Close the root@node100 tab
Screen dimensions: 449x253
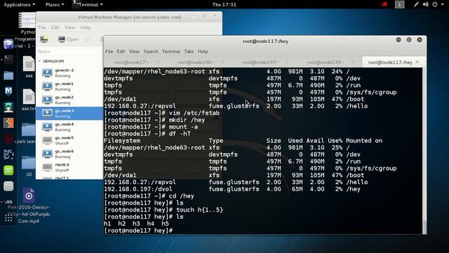(x=223, y=62)
